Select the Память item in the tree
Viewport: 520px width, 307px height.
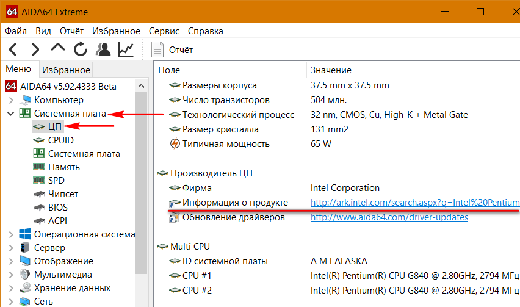[x=64, y=167]
